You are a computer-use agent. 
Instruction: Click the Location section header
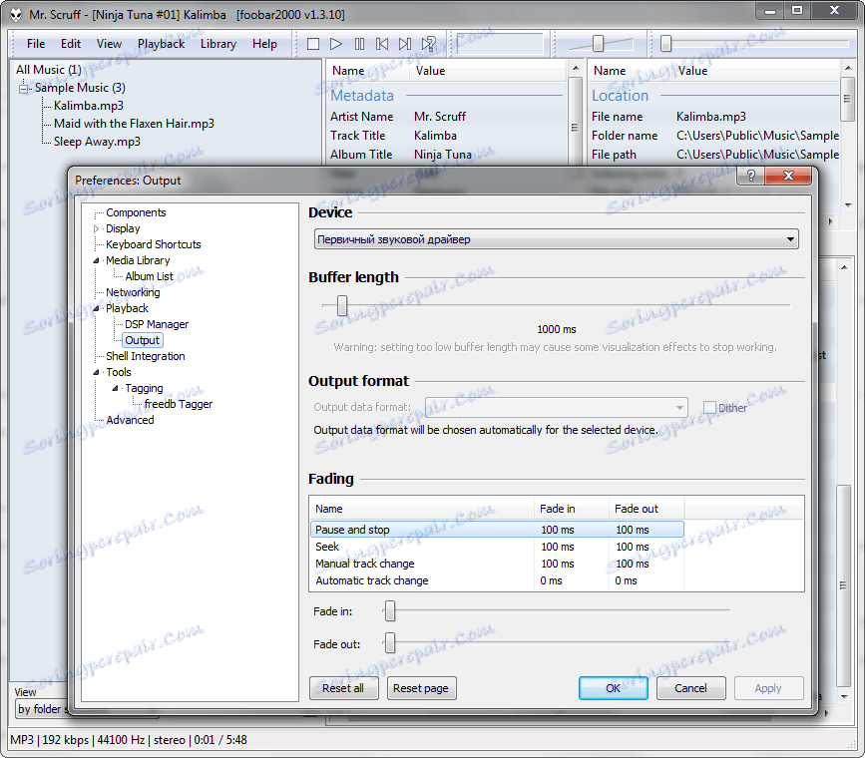pyautogui.click(x=620, y=96)
